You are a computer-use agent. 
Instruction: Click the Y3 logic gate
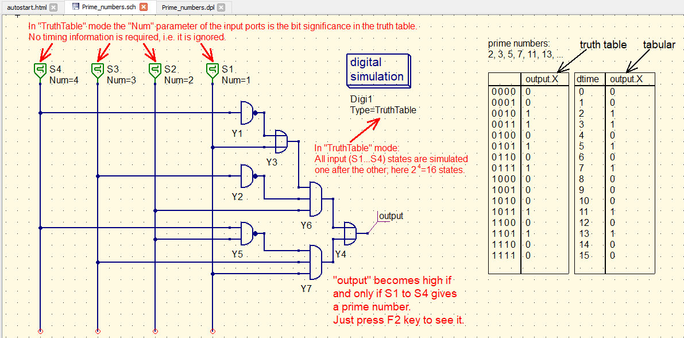281,139
